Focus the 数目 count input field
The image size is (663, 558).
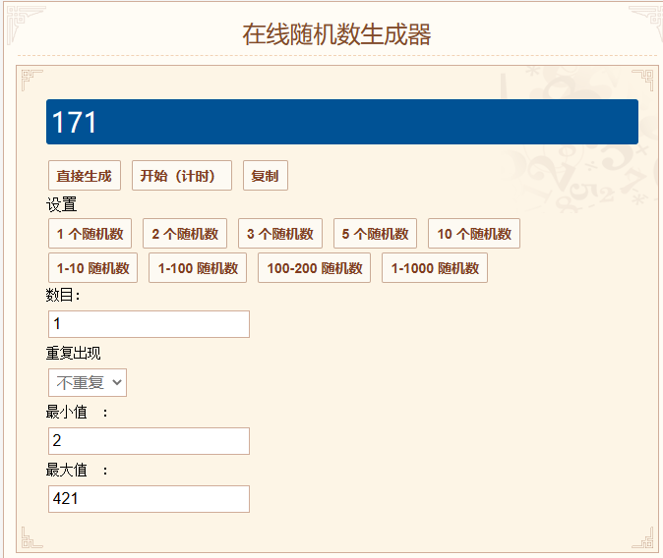point(149,324)
